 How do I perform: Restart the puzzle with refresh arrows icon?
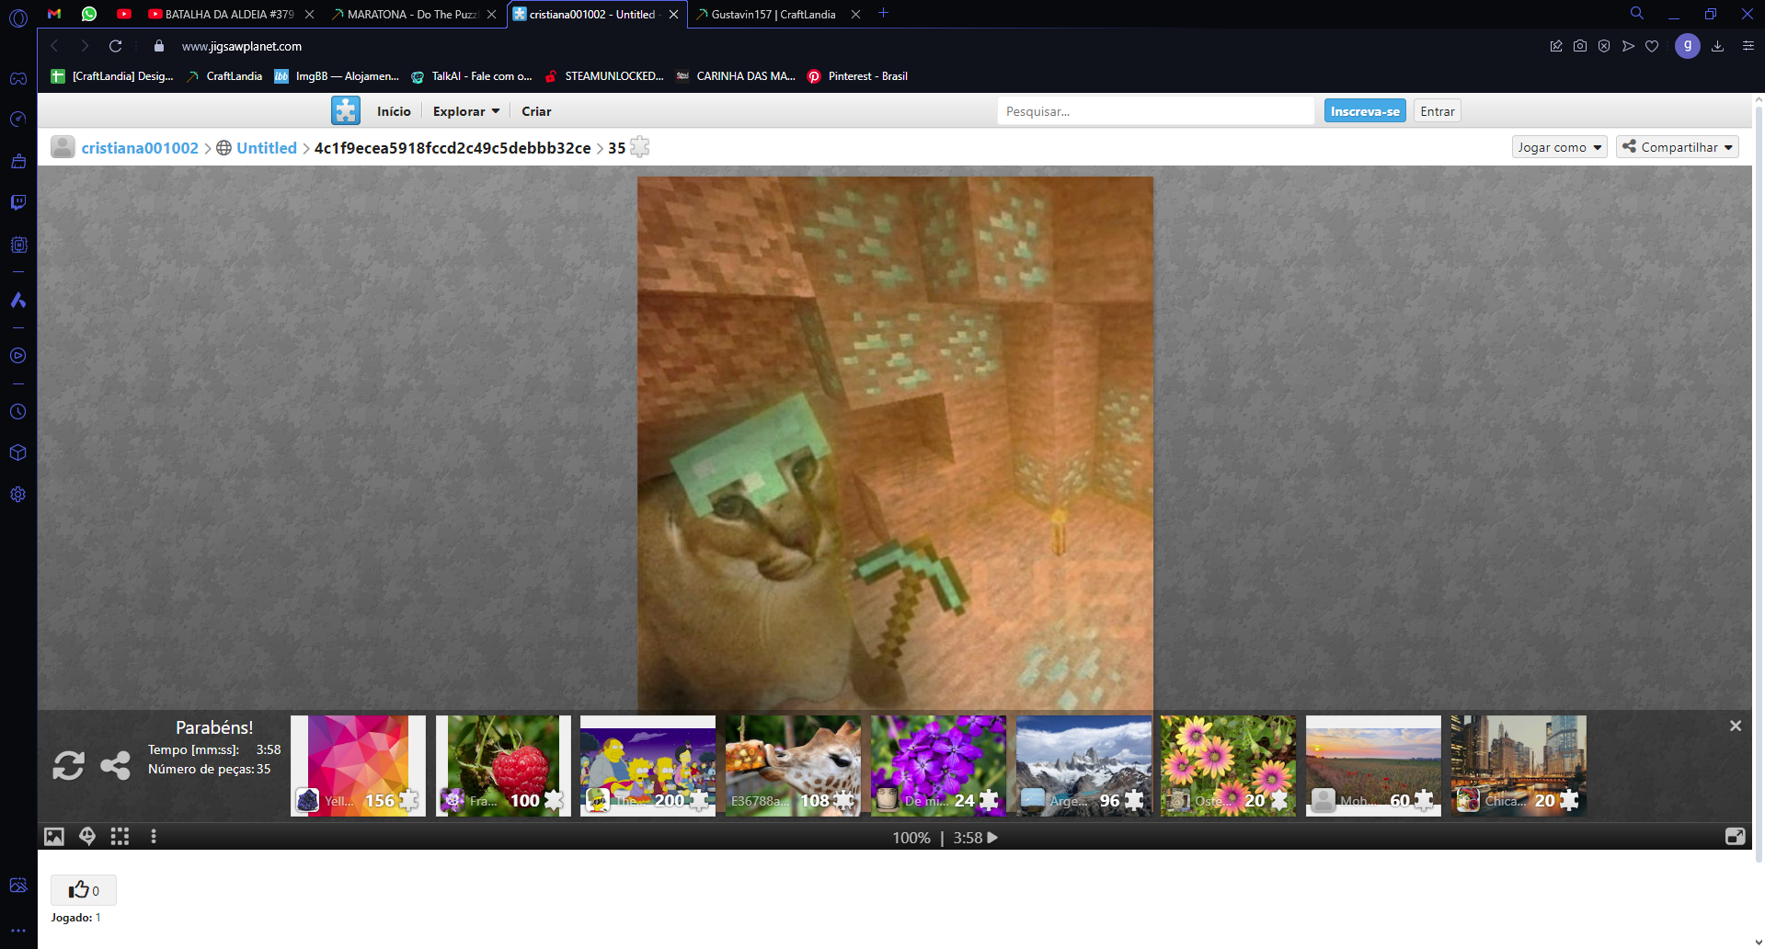tap(69, 765)
